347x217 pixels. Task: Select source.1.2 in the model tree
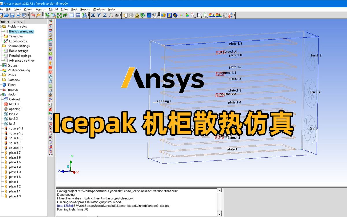coord(16,133)
